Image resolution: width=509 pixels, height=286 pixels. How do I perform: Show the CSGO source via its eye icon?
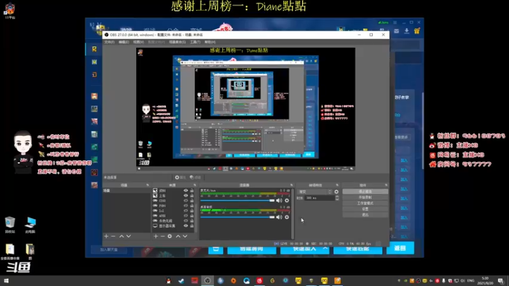point(186,201)
